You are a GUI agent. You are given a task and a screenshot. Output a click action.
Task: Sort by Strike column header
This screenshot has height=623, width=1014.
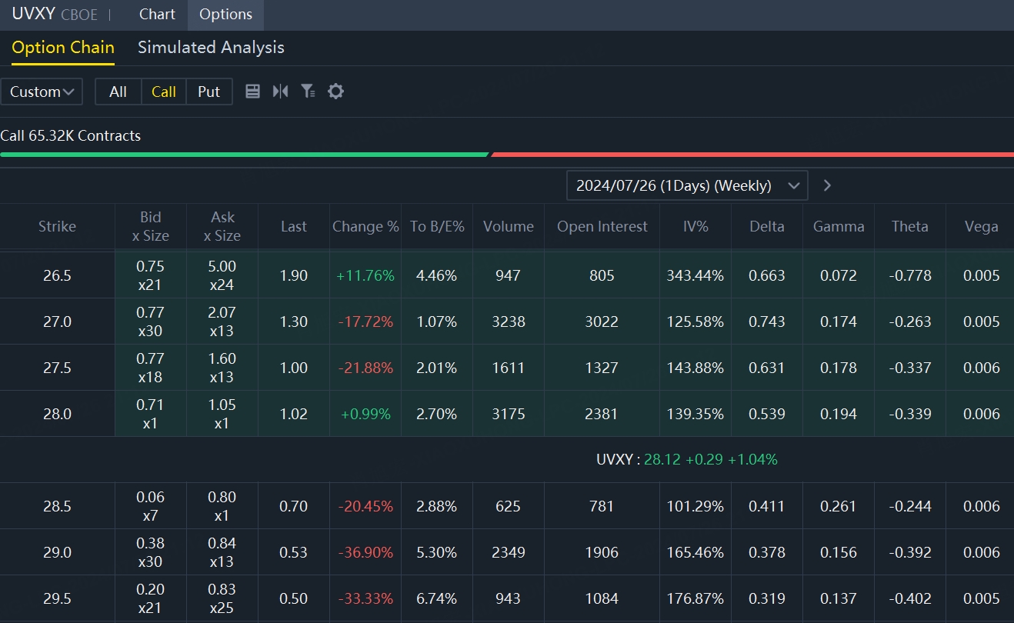pyautogui.click(x=58, y=227)
